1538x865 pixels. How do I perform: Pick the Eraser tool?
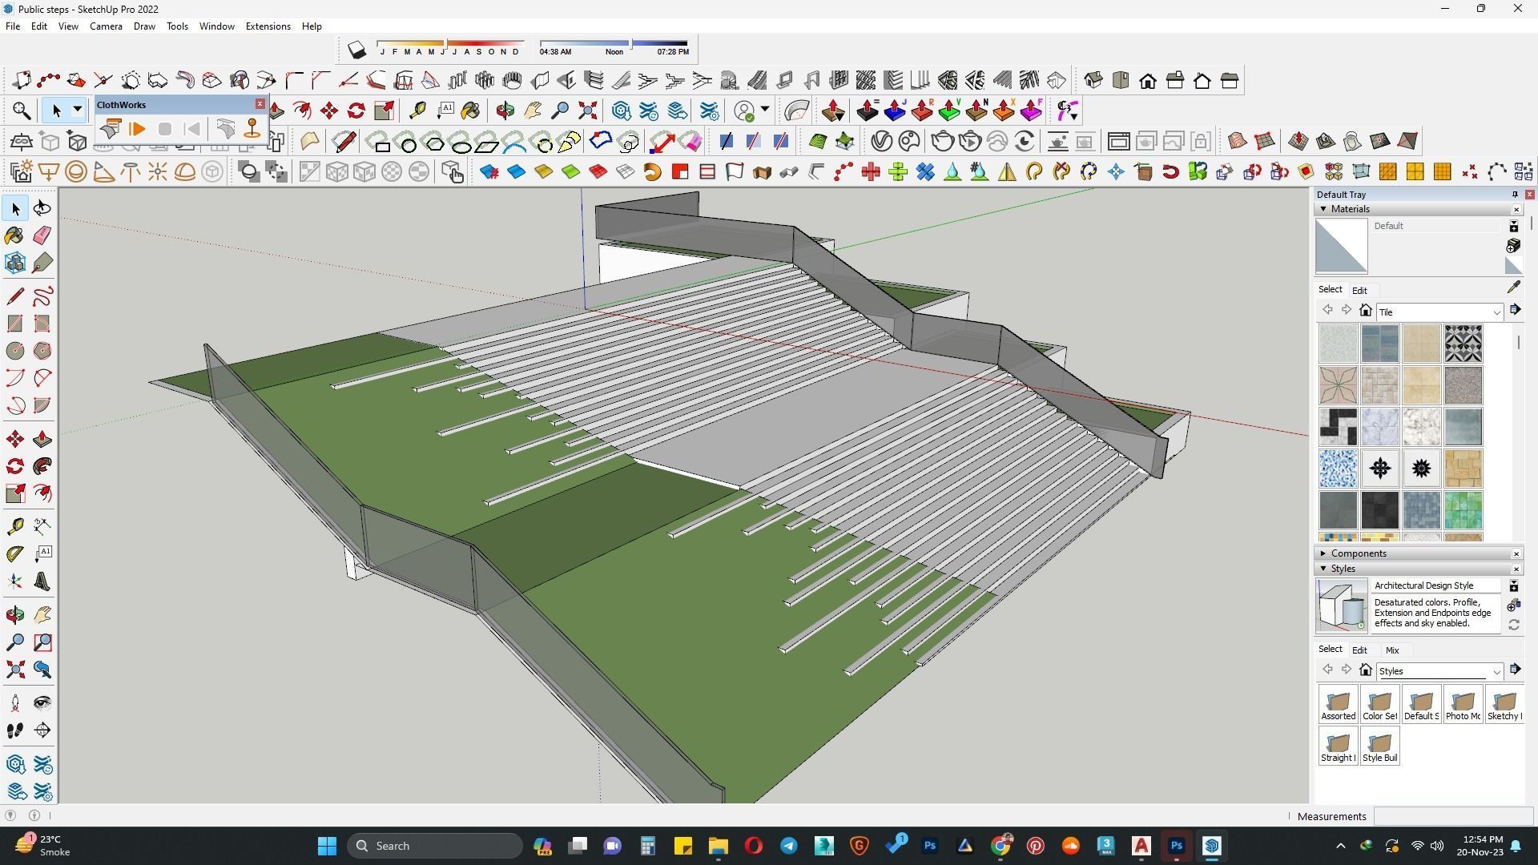tap(42, 235)
